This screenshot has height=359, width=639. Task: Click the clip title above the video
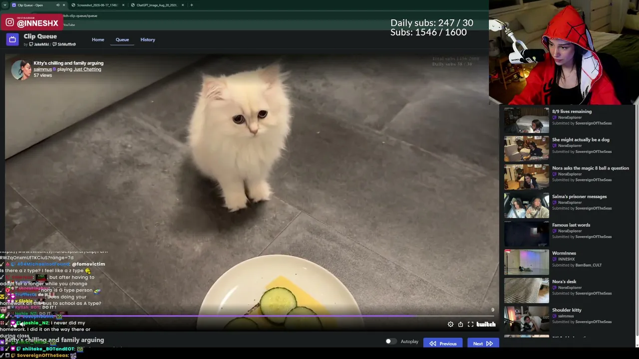(x=68, y=63)
